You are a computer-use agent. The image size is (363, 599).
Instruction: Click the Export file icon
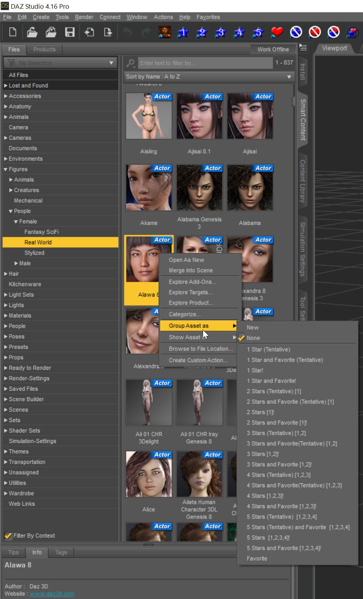pyautogui.click(x=108, y=32)
